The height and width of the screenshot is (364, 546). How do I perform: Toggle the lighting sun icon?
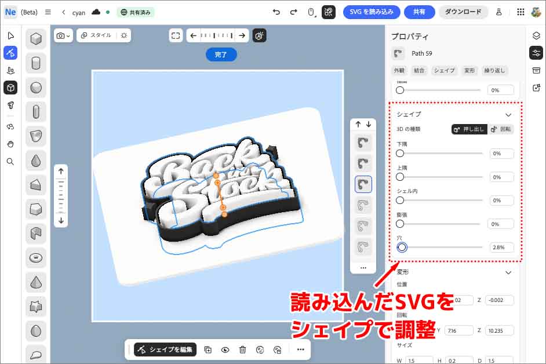click(x=124, y=35)
